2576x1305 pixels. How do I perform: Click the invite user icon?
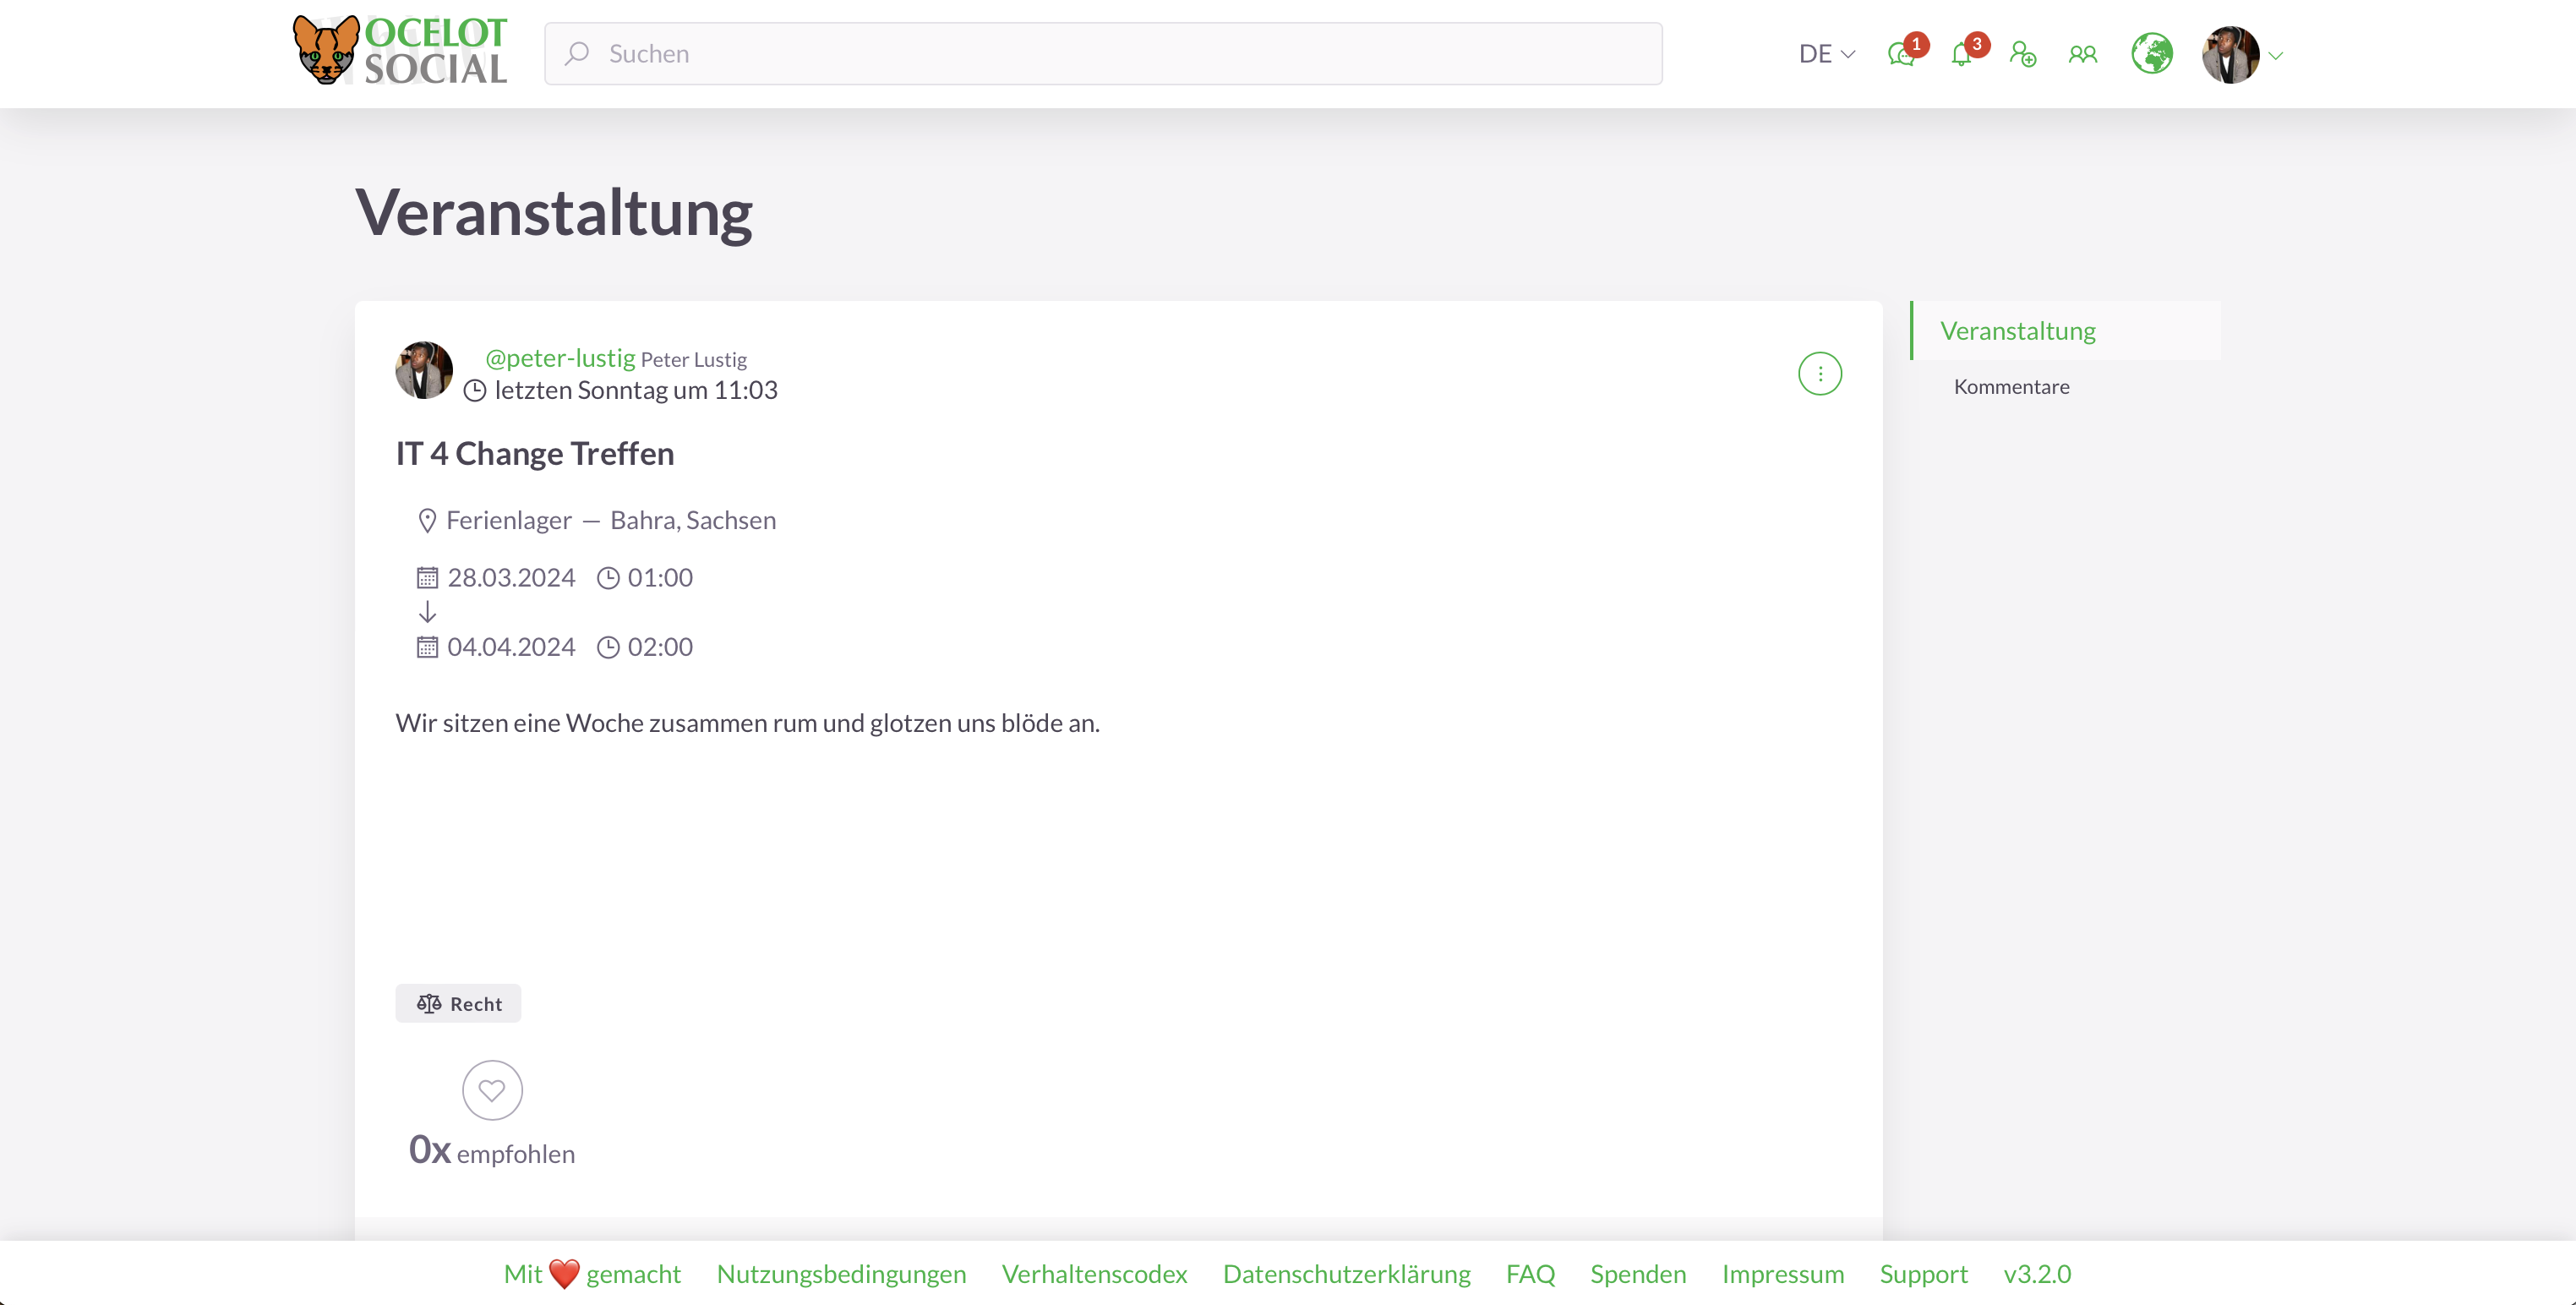[x=2022, y=54]
